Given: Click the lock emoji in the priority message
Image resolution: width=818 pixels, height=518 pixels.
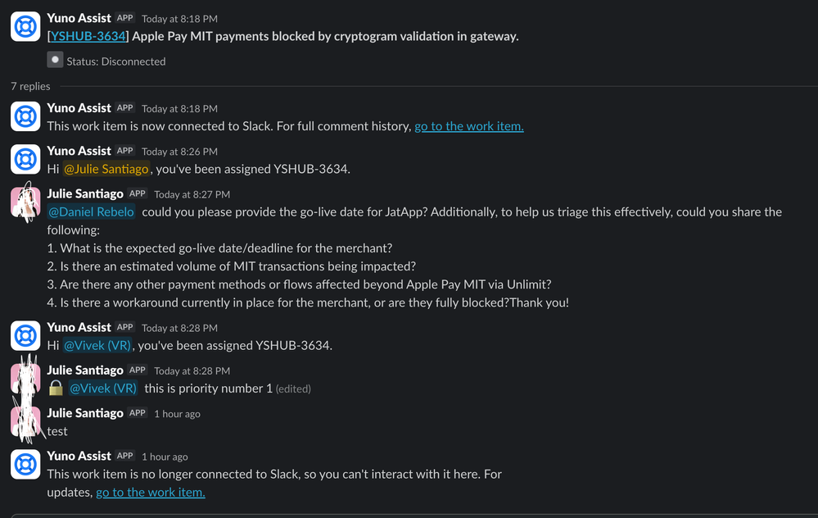Looking at the screenshot, I should [54, 388].
